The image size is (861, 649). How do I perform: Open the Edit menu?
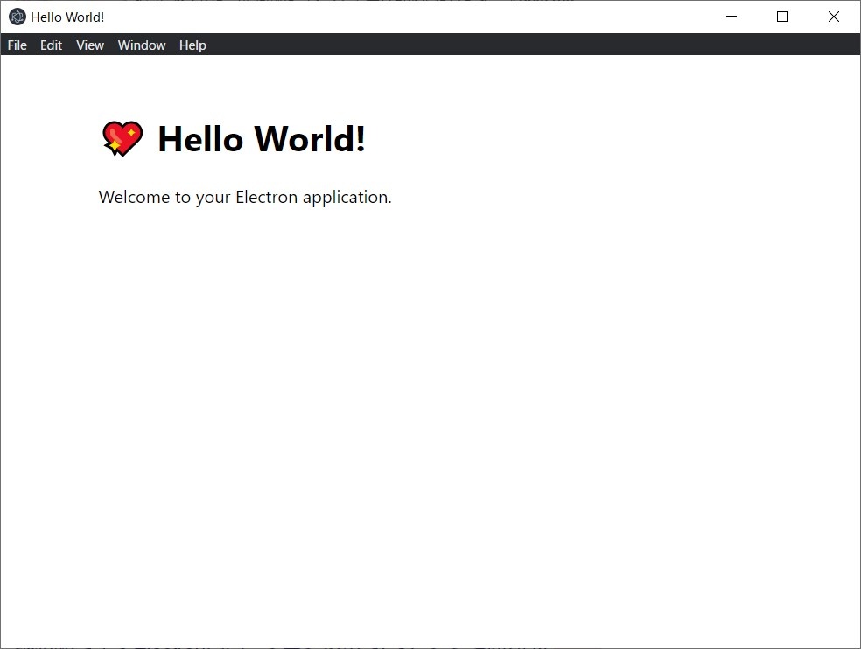pos(51,45)
